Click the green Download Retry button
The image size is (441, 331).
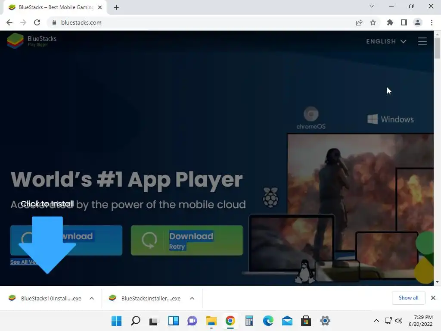click(187, 240)
